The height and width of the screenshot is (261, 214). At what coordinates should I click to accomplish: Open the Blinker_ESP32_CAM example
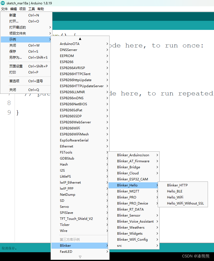(x=134, y=179)
